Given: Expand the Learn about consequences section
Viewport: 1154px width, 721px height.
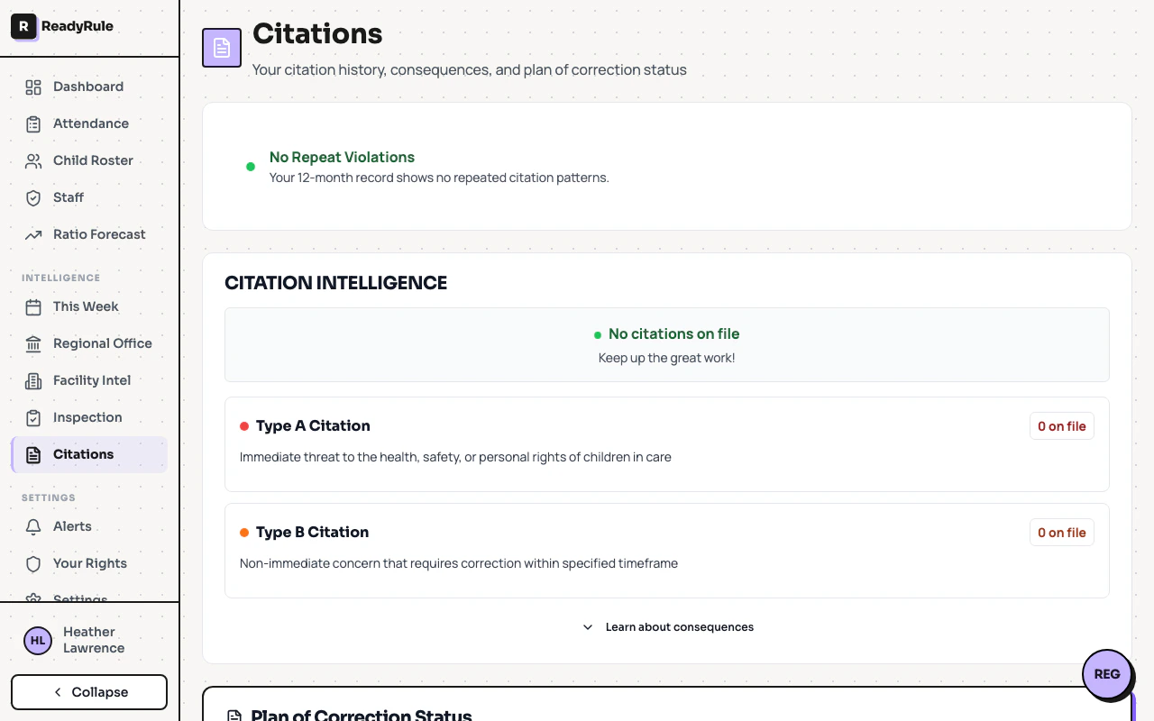Looking at the screenshot, I should [667, 626].
